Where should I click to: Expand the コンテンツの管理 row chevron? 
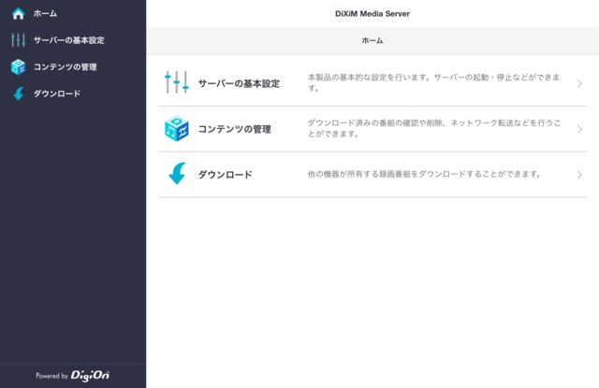[579, 129]
